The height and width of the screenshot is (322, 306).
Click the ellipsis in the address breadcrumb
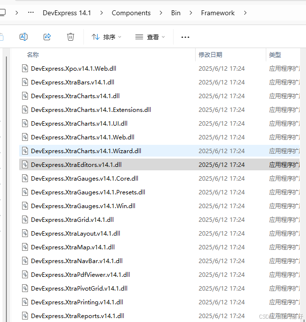(x=31, y=13)
